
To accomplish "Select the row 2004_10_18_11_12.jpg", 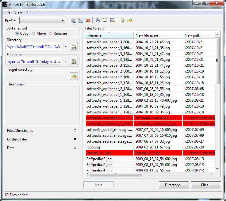I will pos(150,71).
